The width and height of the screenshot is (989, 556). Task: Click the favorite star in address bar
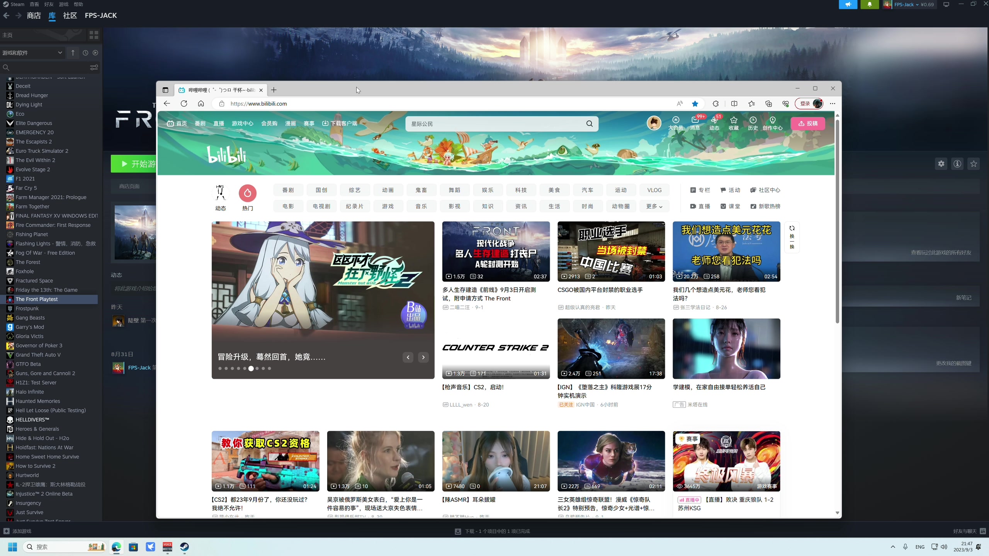click(695, 103)
